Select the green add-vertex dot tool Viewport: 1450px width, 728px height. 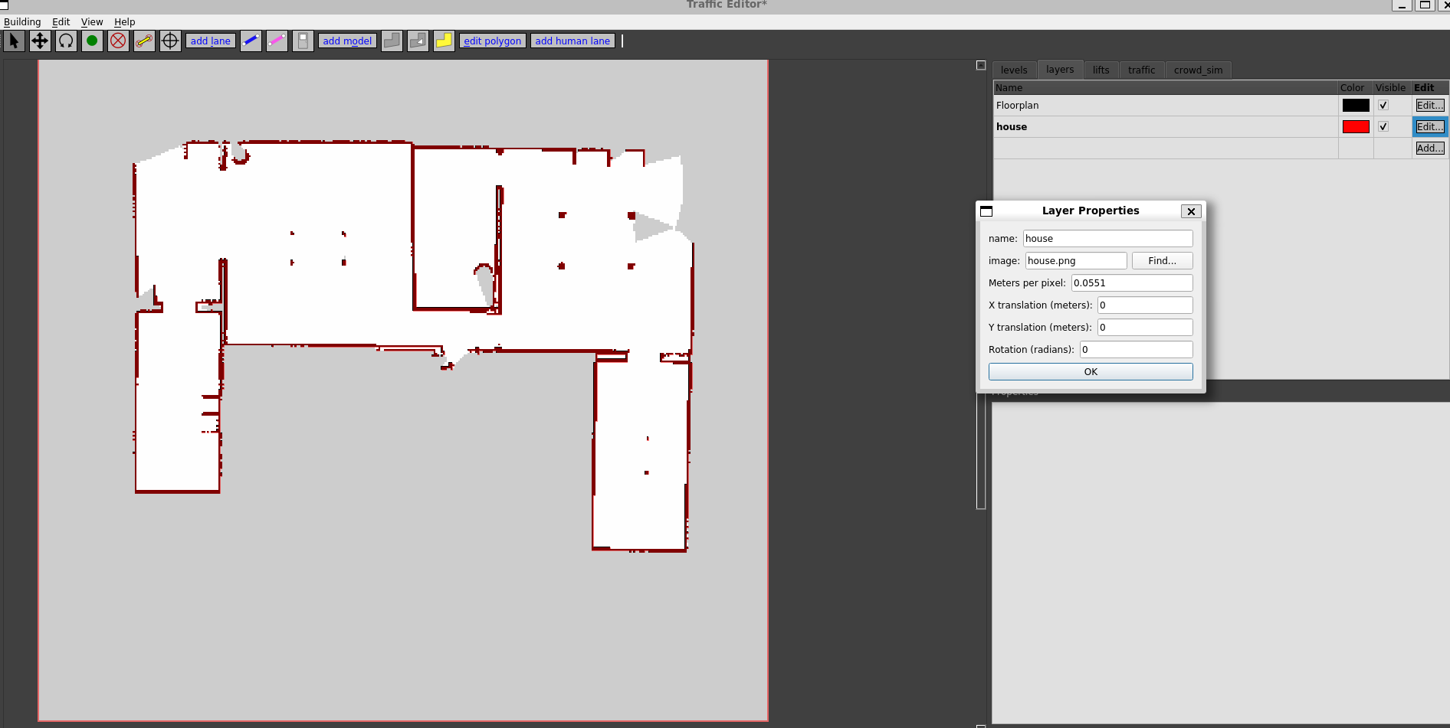(x=92, y=41)
